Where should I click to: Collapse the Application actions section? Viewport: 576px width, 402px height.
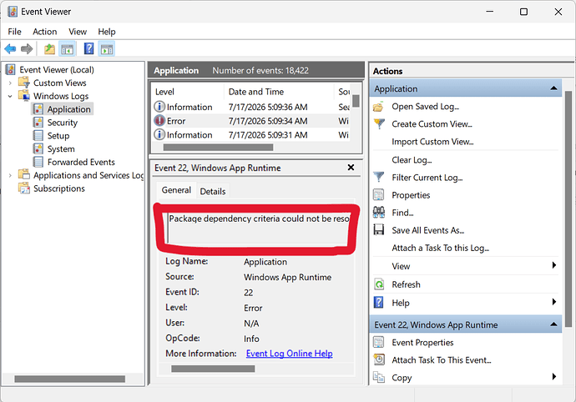click(553, 88)
